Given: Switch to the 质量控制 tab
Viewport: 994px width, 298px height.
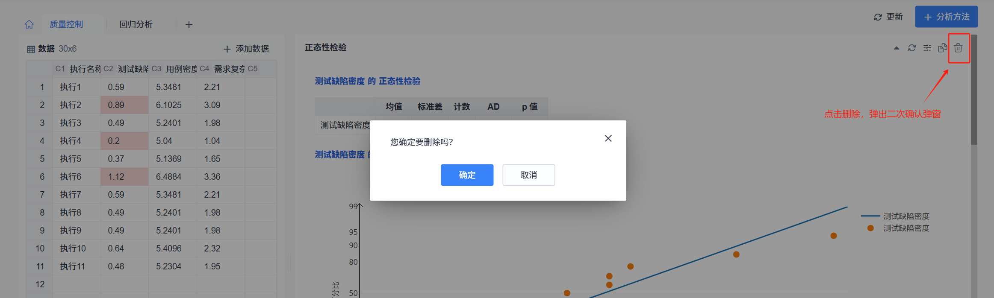Looking at the screenshot, I should [66, 24].
